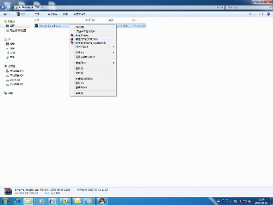Expand the Open with submenu
The height and width of the screenshot is (205, 273).
click(93, 47)
